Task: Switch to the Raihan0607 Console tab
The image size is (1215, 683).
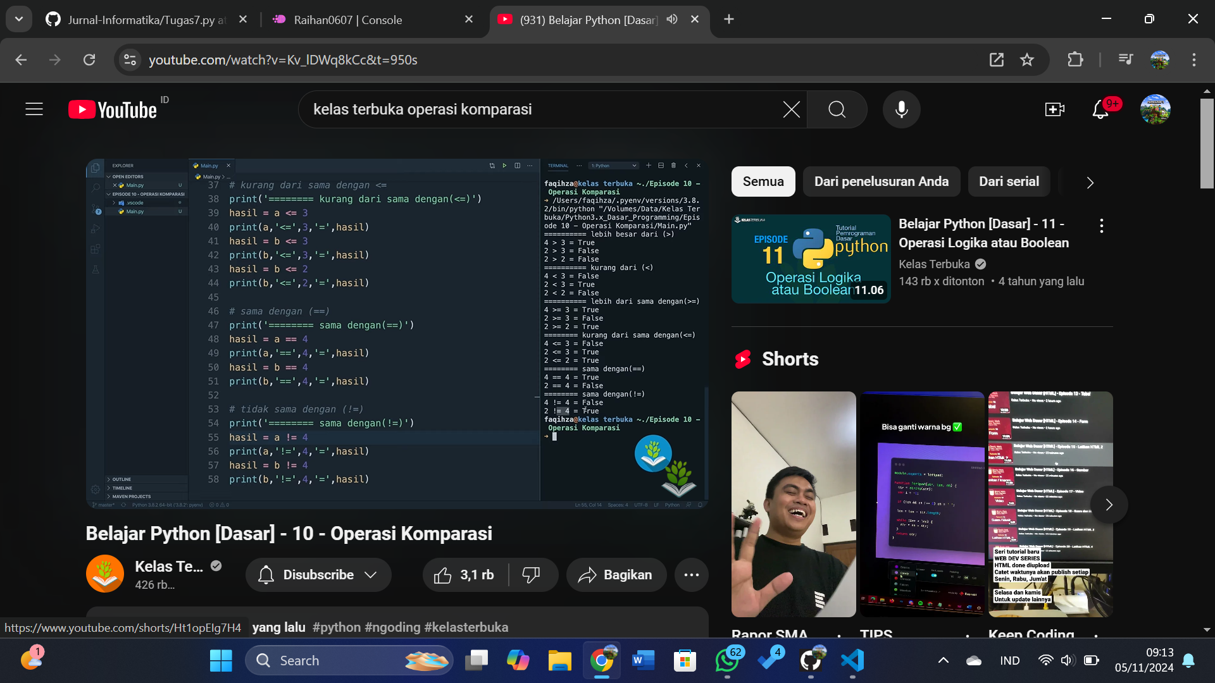Action: 347,20
